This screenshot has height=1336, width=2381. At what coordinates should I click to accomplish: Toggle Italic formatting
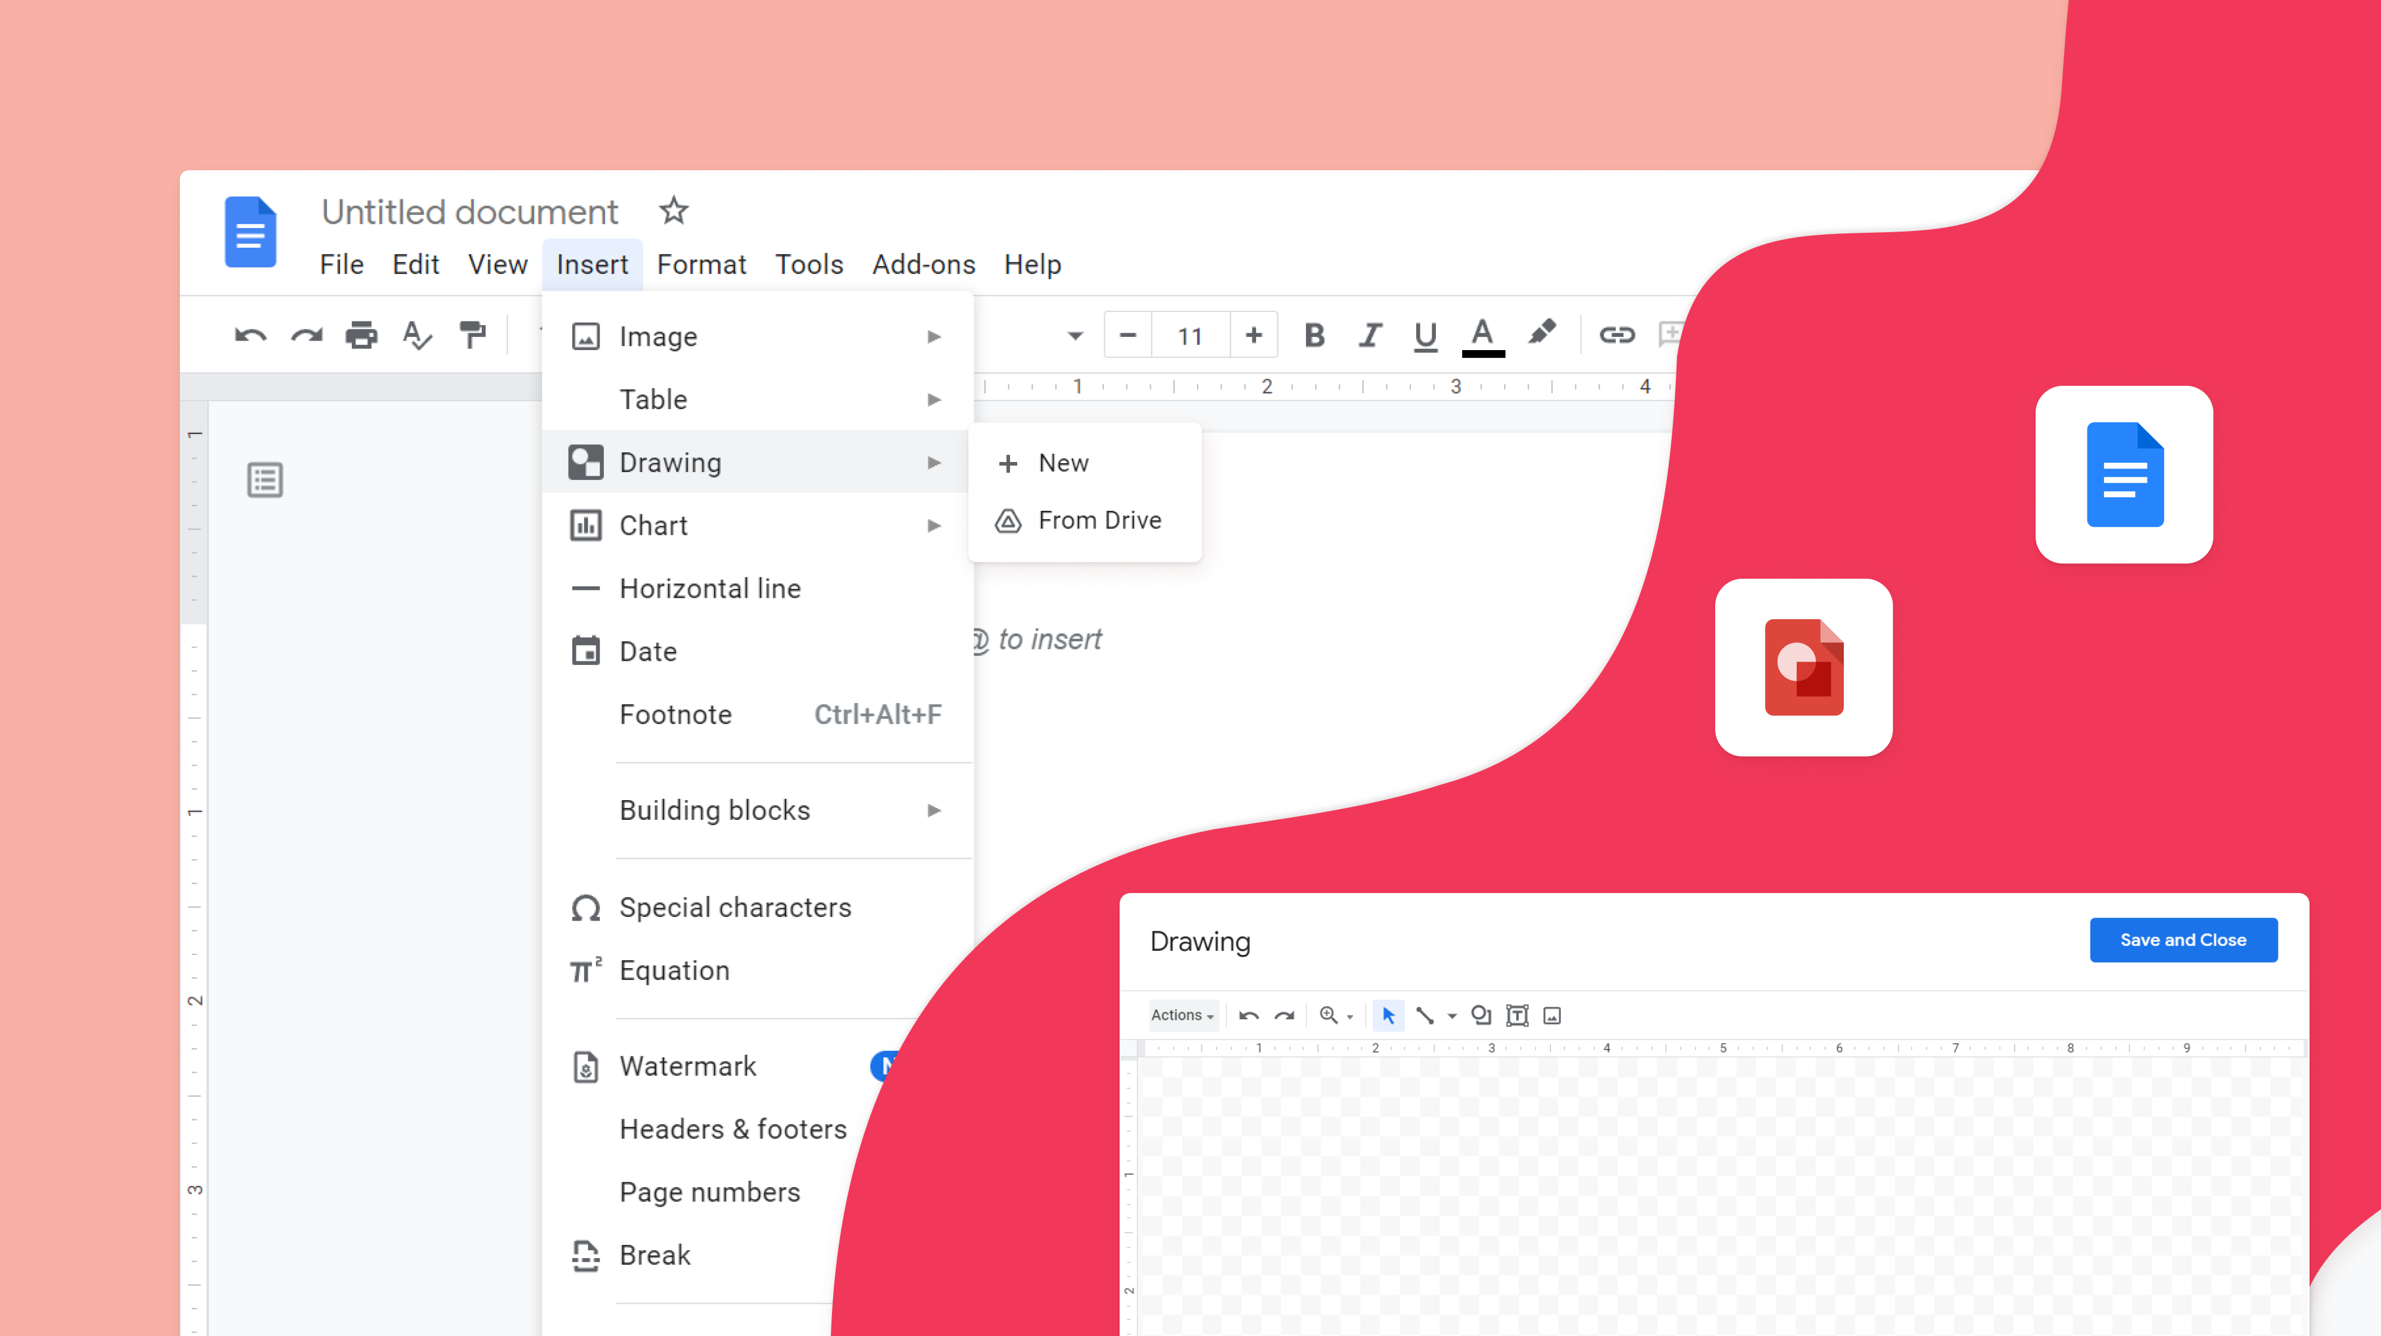tap(1370, 335)
